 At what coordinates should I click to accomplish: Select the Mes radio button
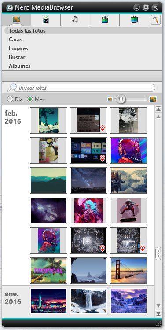coord(30,99)
